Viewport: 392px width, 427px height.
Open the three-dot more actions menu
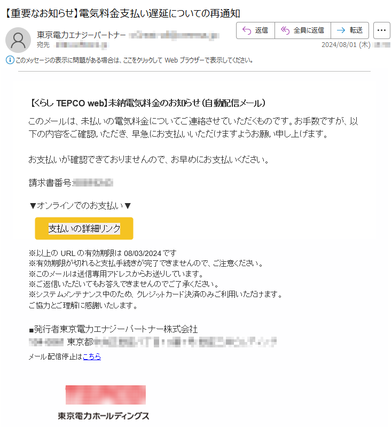[x=381, y=30]
